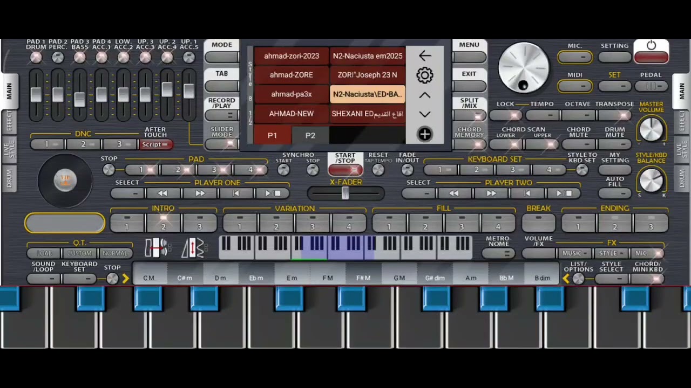
Task: Tap the pitch bend wheel icon
Action: [x=157, y=247]
